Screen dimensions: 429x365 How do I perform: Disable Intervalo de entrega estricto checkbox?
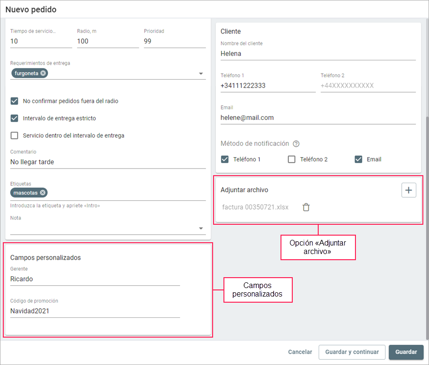click(14, 119)
